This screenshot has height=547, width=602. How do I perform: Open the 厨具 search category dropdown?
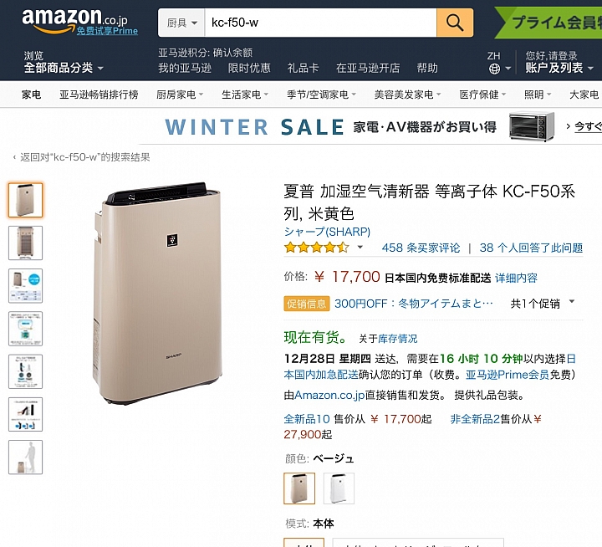(x=181, y=23)
